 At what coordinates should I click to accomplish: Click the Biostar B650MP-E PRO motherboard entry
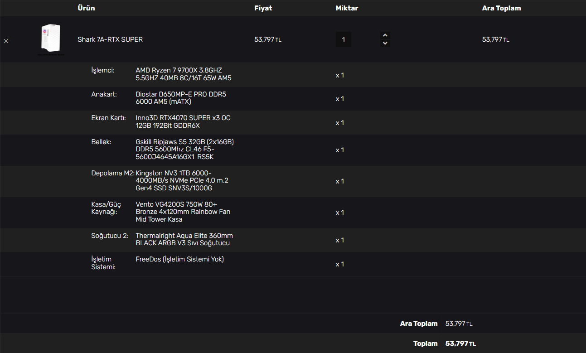click(x=181, y=98)
